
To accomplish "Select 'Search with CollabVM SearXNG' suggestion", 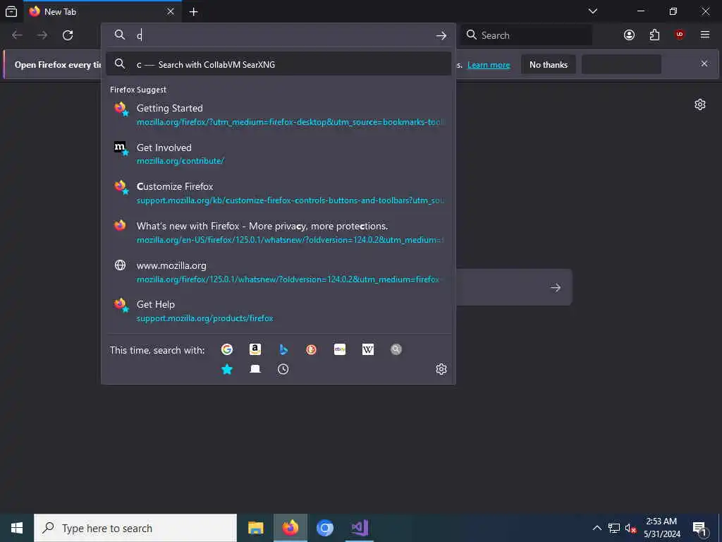I will pos(278,64).
